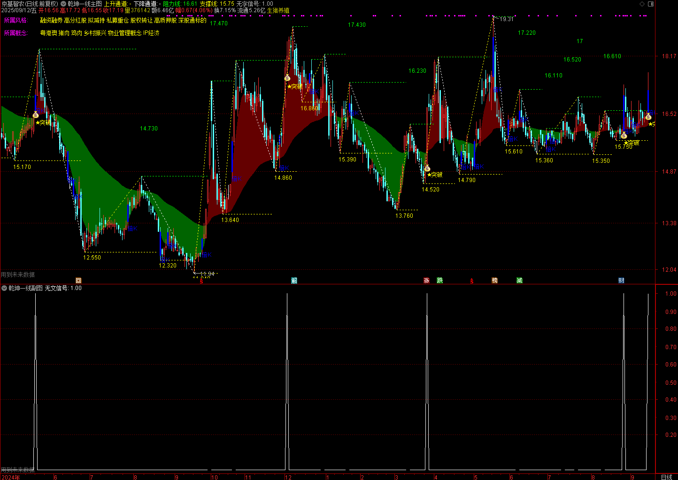Image resolution: width=678 pixels, height=480 pixels.
Task: Click the 猪肉 concept tag
Action: point(64,33)
